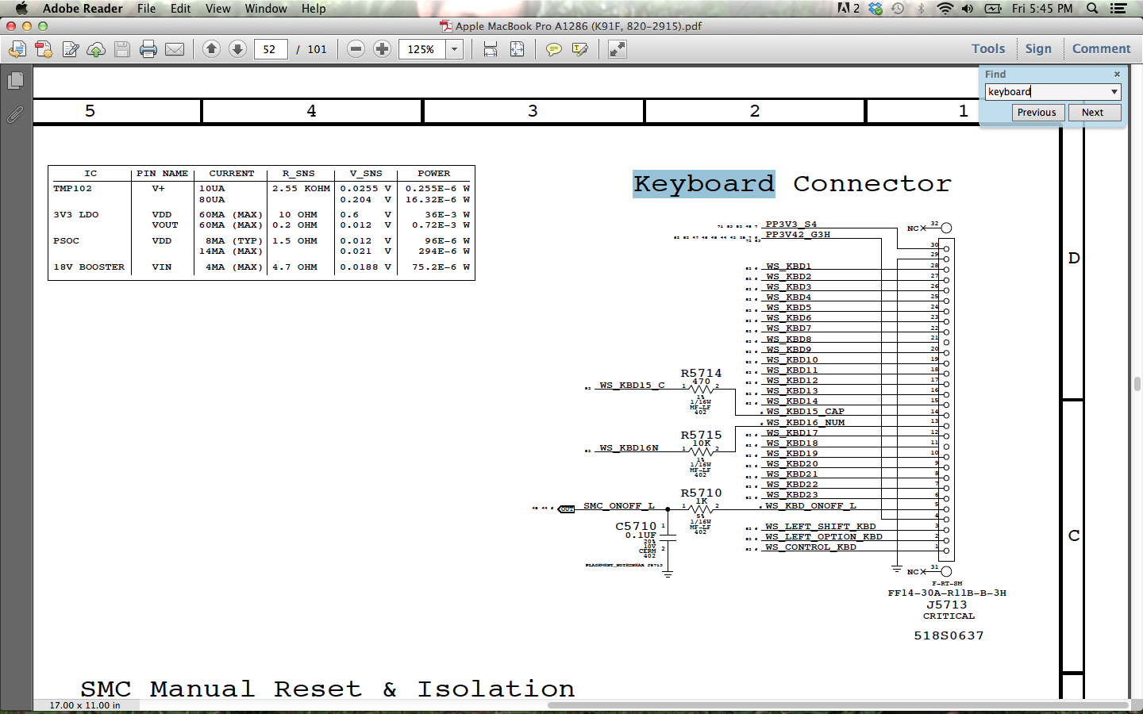Switch to read mode full-screen icon

(x=618, y=49)
